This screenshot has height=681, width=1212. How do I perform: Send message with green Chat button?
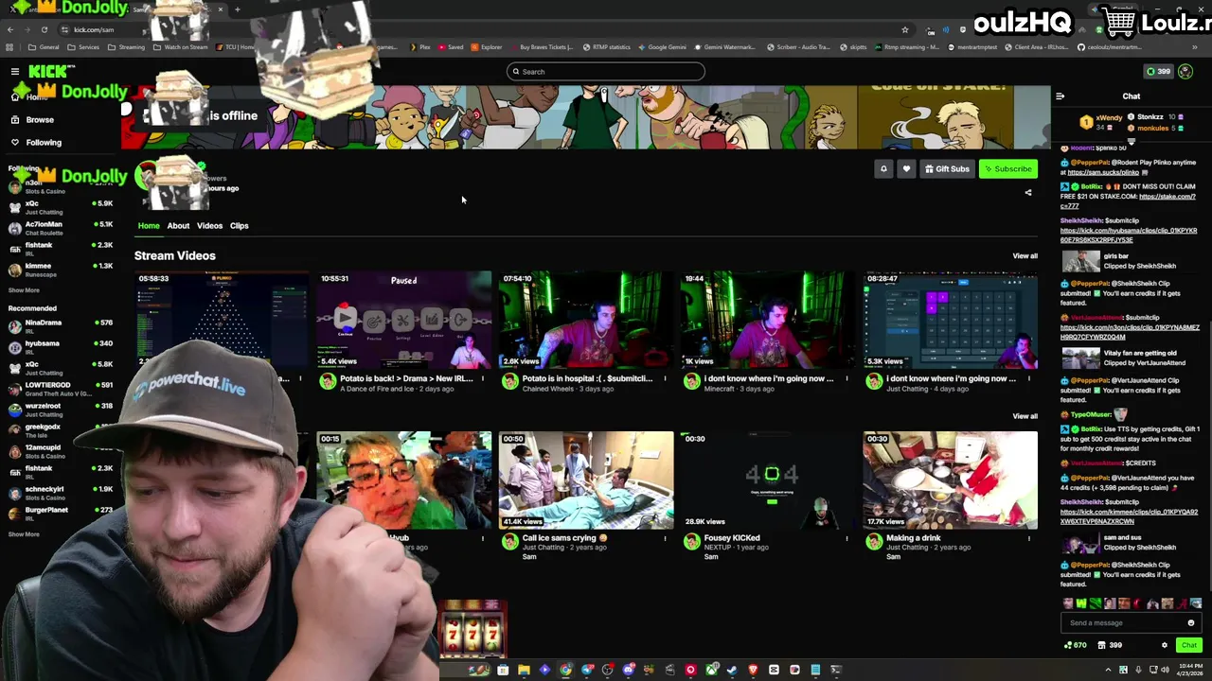(1189, 646)
